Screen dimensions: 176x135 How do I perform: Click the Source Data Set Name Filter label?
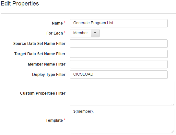[x=40, y=44]
